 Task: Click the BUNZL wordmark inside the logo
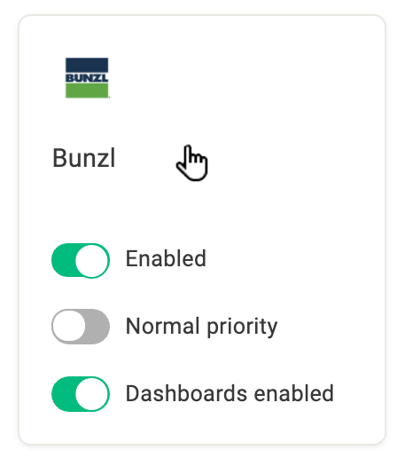pyautogui.click(x=87, y=78)
